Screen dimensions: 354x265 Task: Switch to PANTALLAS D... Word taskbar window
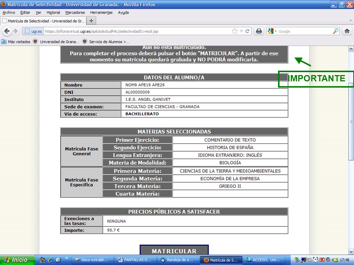pos(135,260)
